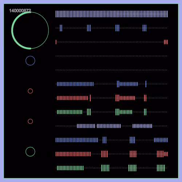This screenshot has width=182, height=182.
Task: Select the lone tall red bar after the long red block
Action: coord(90,98)
